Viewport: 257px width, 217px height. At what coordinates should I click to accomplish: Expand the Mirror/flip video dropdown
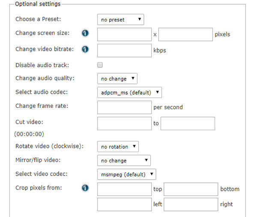tap(124, 161)
